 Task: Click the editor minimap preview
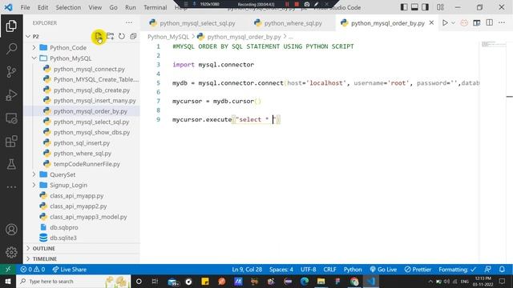click(494, 45)
